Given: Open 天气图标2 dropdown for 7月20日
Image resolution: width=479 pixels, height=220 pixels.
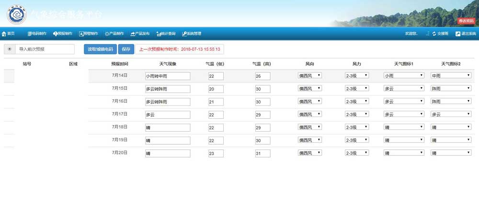Looking at the screenshot, I should [451, 153].
